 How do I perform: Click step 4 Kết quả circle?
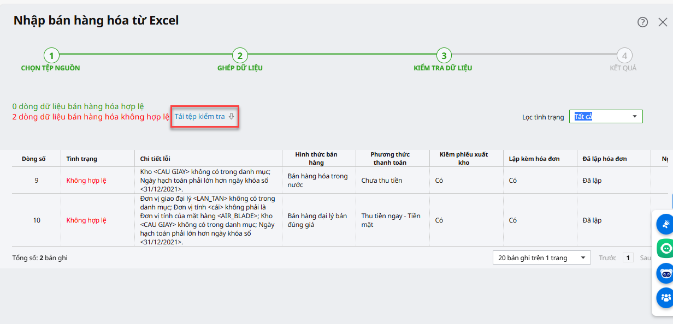click(624, 56)
